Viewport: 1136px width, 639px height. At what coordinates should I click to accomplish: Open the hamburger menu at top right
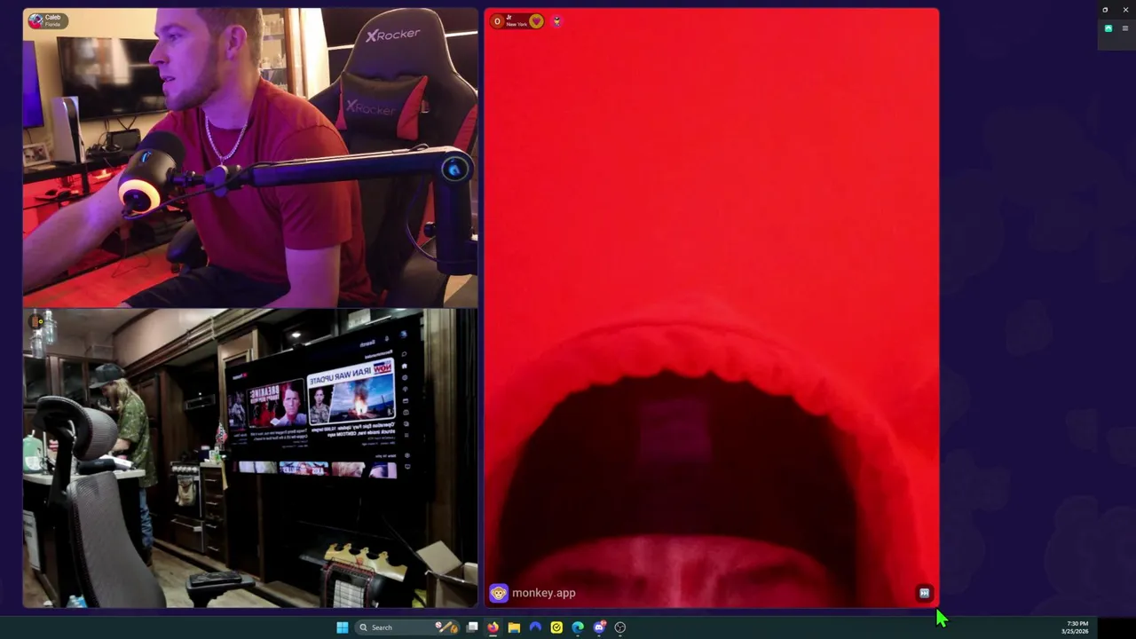1125,28
